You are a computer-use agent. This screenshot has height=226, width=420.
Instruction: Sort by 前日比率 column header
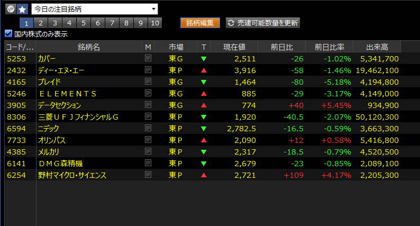pos(329,47)
